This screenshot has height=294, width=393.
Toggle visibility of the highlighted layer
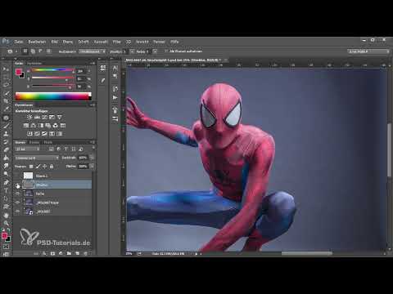pos(18,185)
